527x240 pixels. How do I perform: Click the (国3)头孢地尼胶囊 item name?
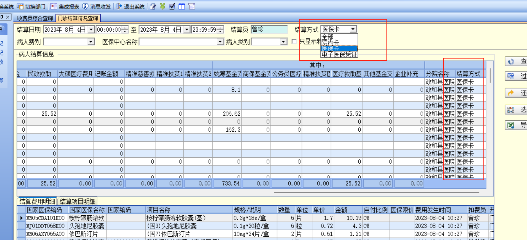point(172,226)
